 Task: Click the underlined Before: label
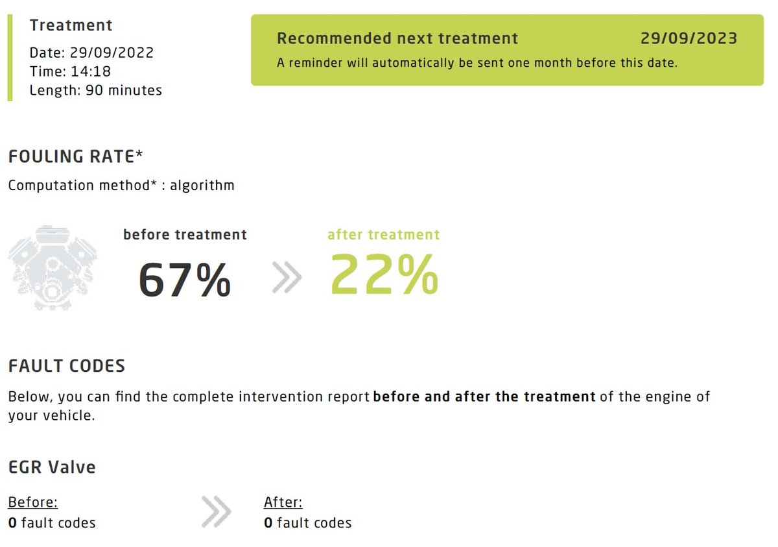point(33,502)
